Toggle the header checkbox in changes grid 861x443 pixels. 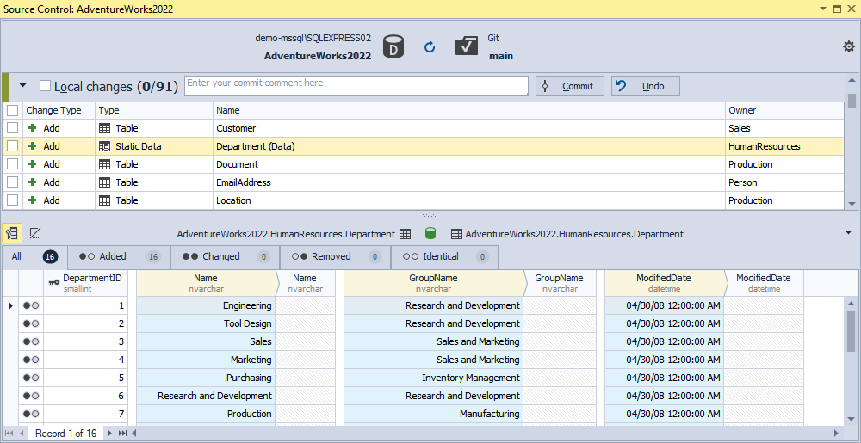tap(12, 111)
